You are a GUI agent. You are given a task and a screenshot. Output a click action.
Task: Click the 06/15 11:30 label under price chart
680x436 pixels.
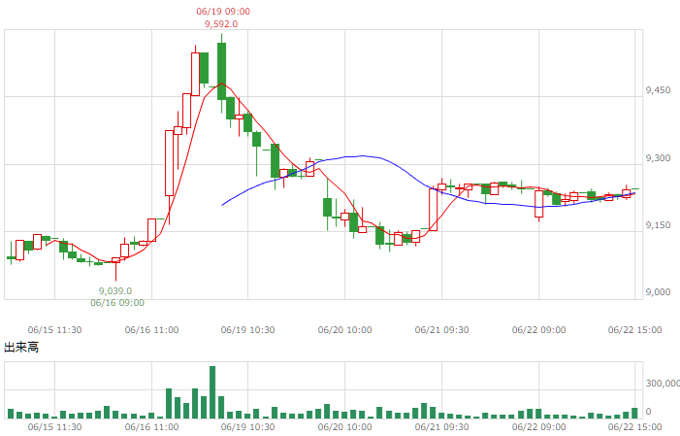(x=54, y=330)
